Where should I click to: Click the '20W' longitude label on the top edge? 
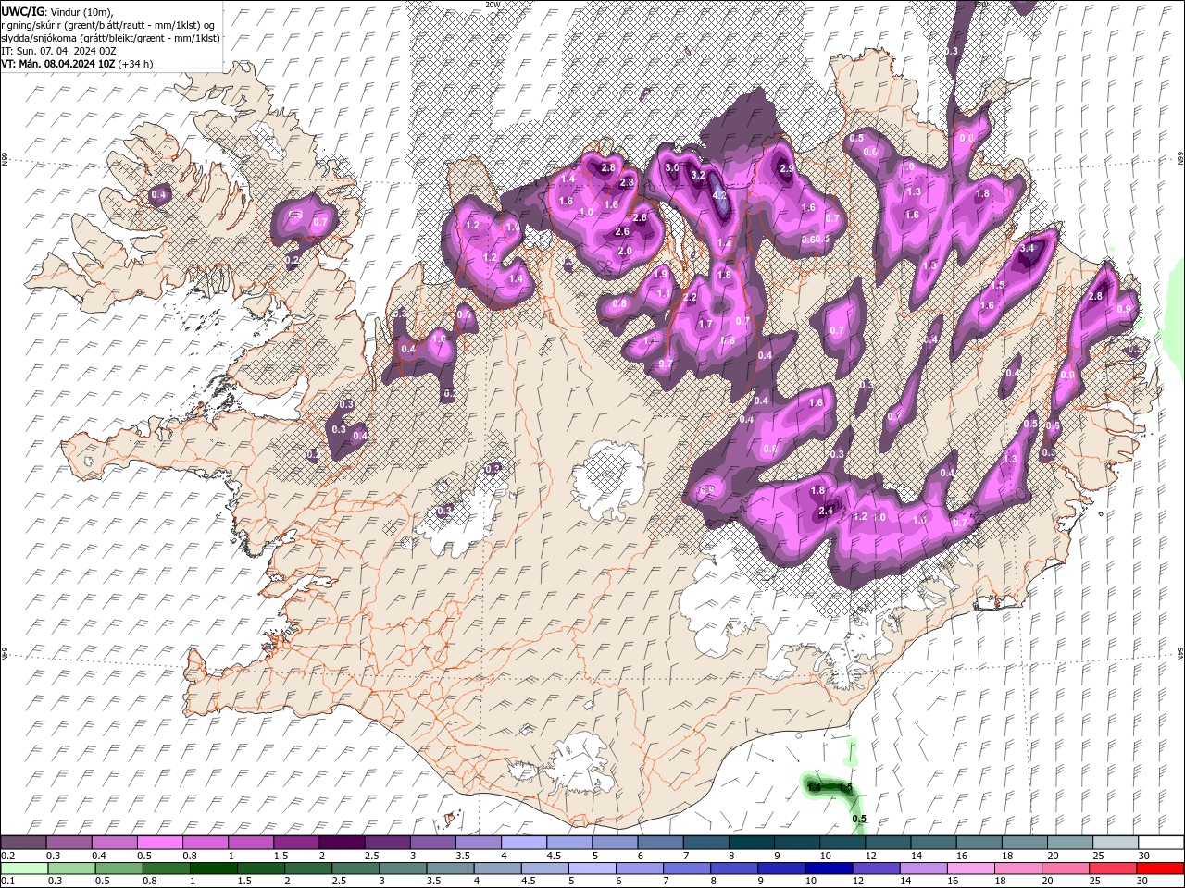pyautogui.click(x=493, y=5)
